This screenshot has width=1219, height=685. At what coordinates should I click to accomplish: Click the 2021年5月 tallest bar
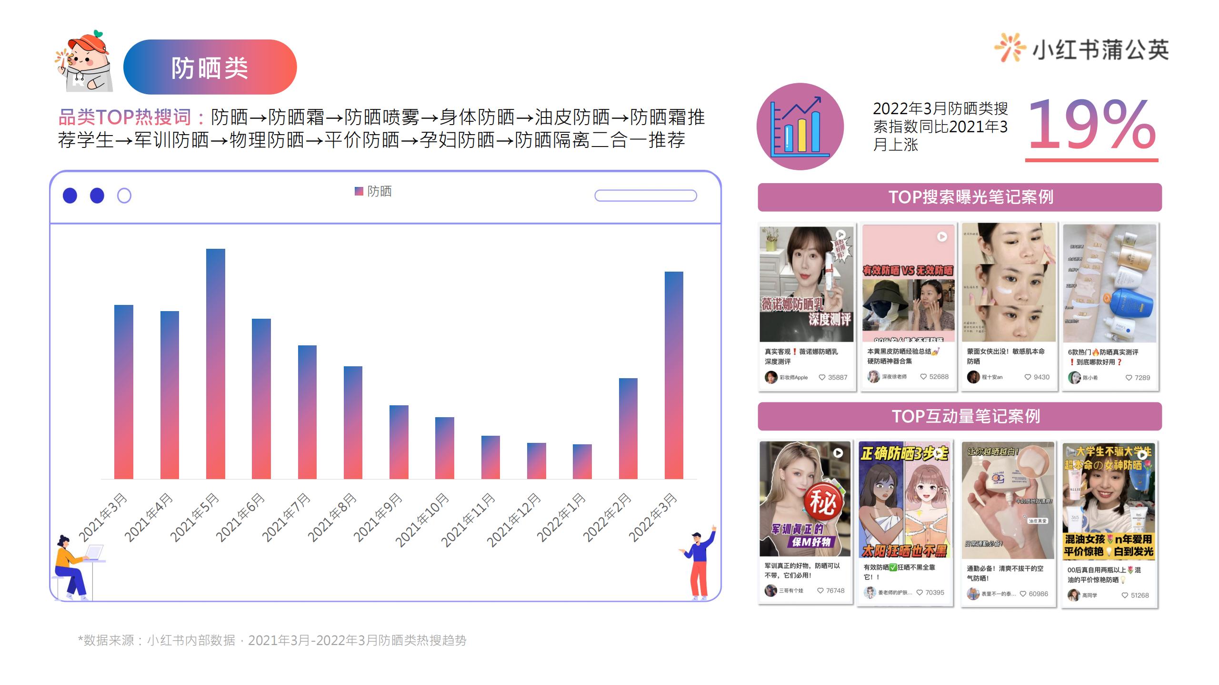[x=215, y=363]
